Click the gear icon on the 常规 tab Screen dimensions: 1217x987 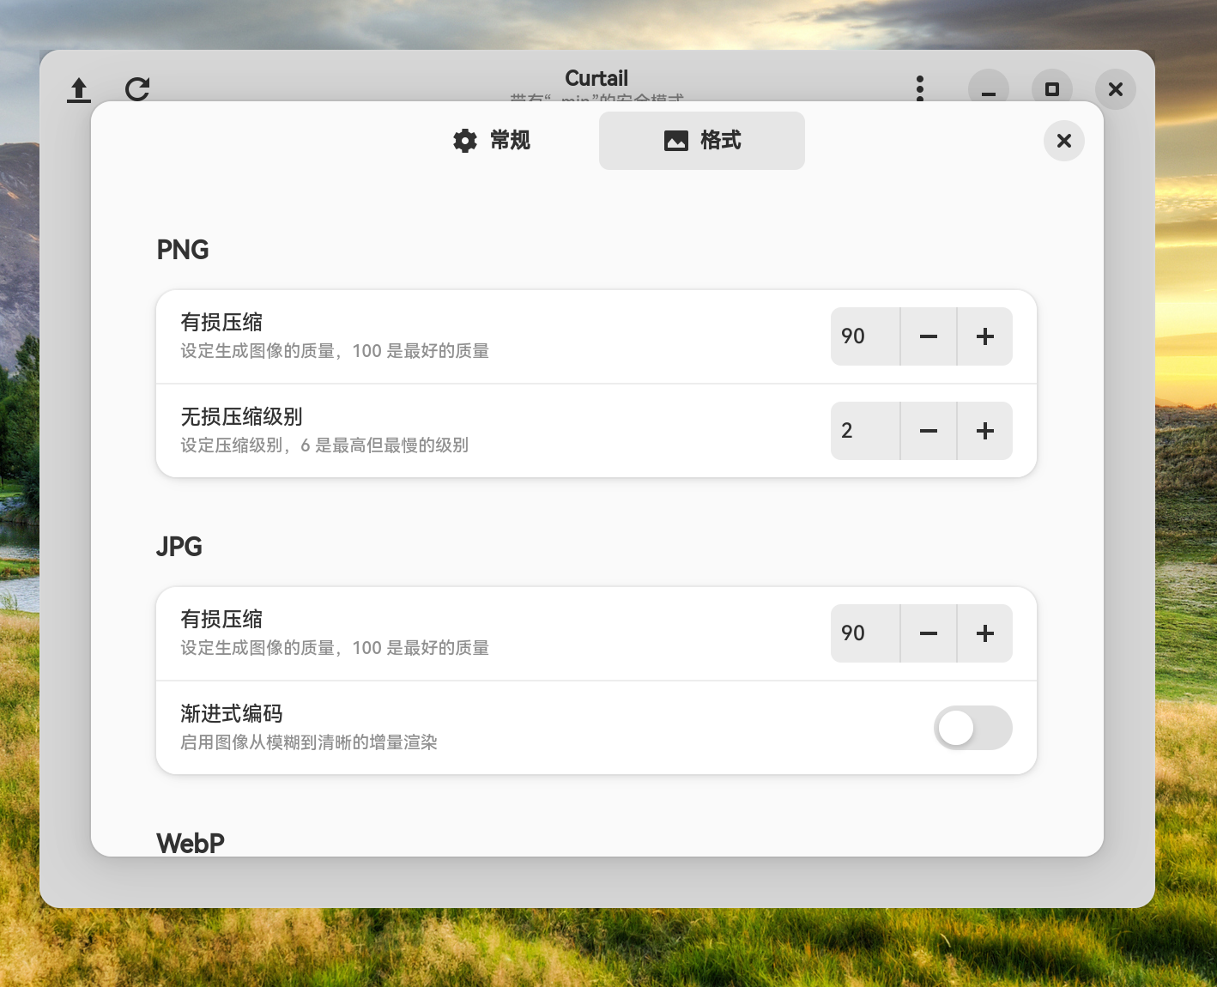pyautogui.click(x=464, y=141)
